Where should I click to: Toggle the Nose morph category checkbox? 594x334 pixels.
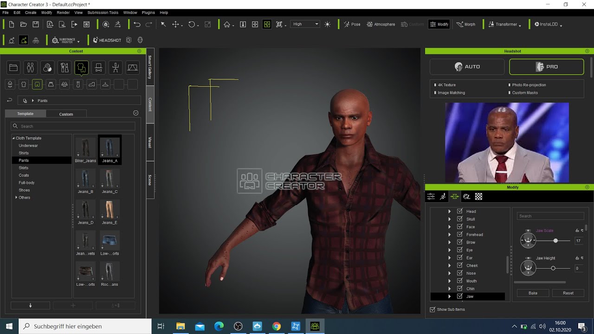[460, 273]
